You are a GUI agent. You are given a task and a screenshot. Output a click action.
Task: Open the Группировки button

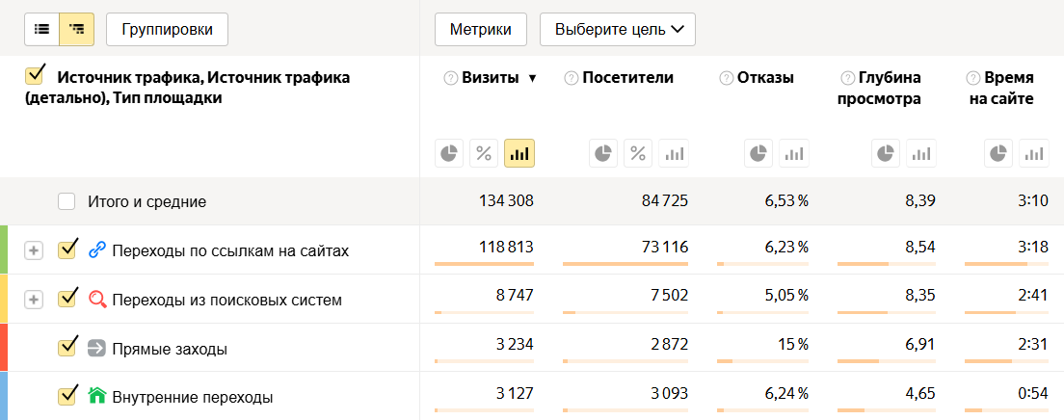pyautogui.click(x=167, y=29)
